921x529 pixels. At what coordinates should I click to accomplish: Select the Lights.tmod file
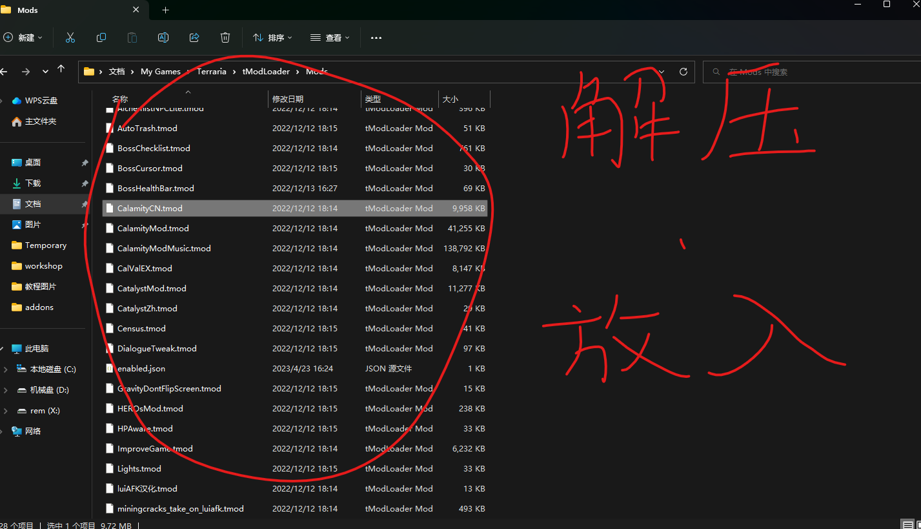295,469
